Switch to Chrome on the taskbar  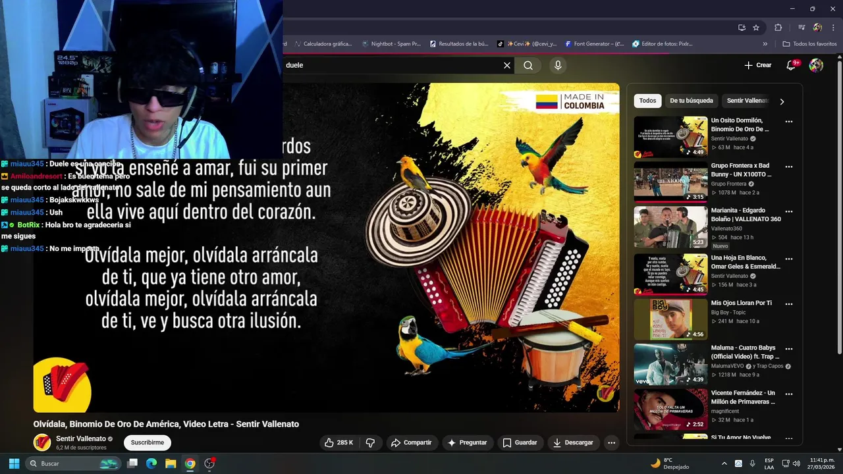point(190,463)
